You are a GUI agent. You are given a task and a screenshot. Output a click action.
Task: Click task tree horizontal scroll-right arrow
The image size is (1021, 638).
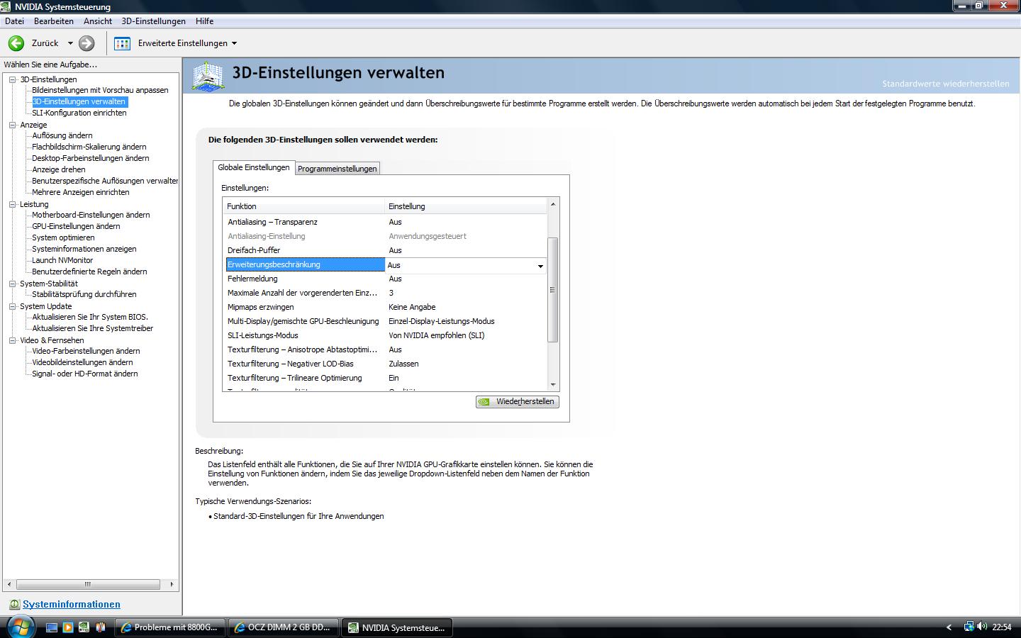(x=171, y=585)
